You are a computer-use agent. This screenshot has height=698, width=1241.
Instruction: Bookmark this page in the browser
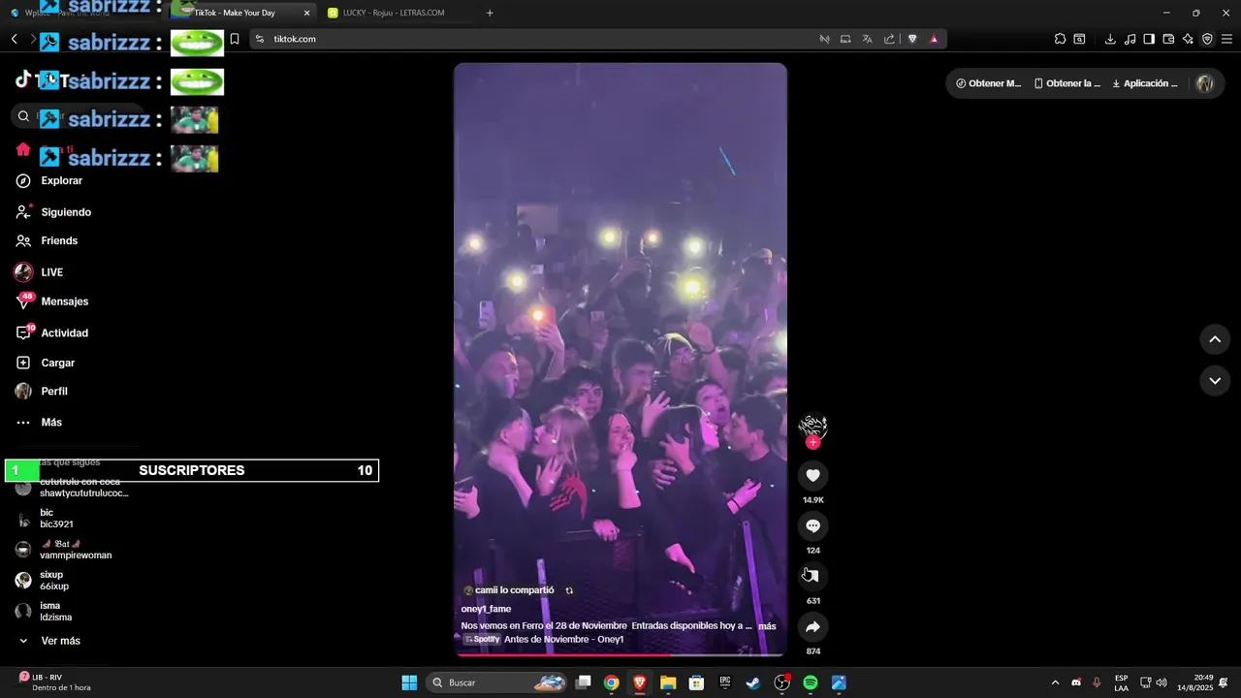tap(235, 39)
